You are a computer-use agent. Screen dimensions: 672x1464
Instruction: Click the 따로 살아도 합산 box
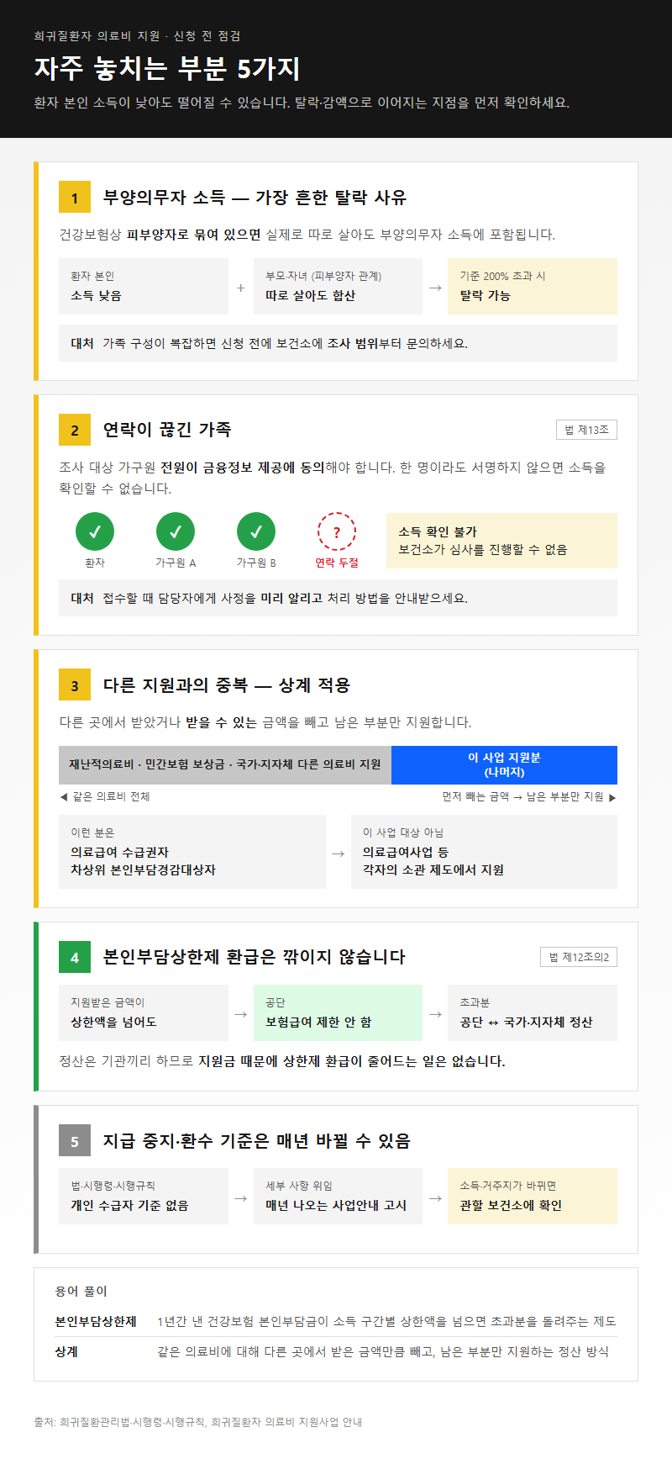coord(338,286)
